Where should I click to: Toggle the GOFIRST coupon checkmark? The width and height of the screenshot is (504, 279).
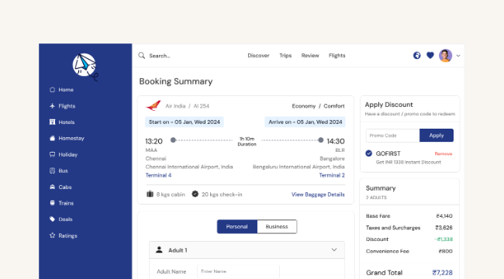(368, 153)
